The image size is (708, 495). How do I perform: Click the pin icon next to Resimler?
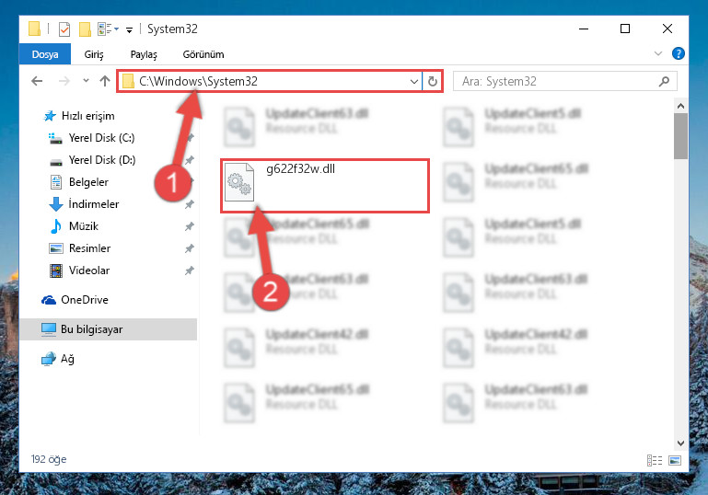(x=189, y=248)
